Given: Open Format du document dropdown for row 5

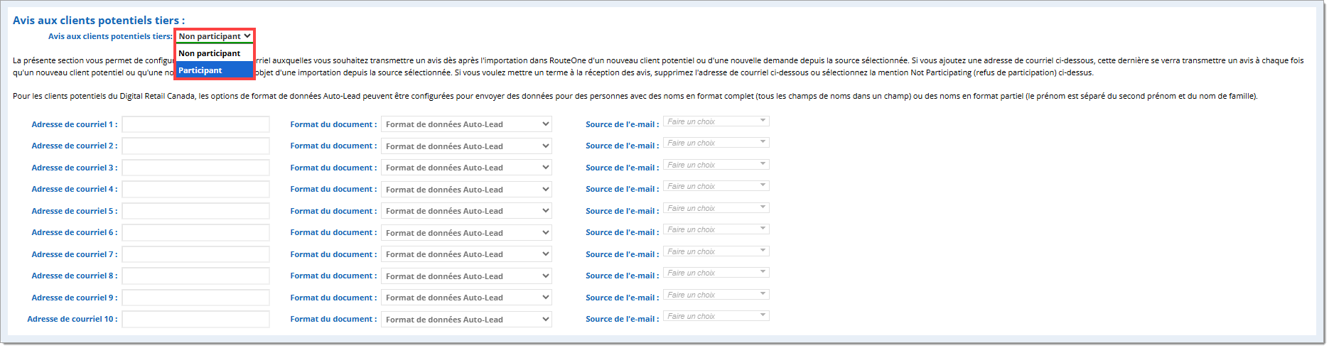Looking at the screenshot, I should pos(466,211).
